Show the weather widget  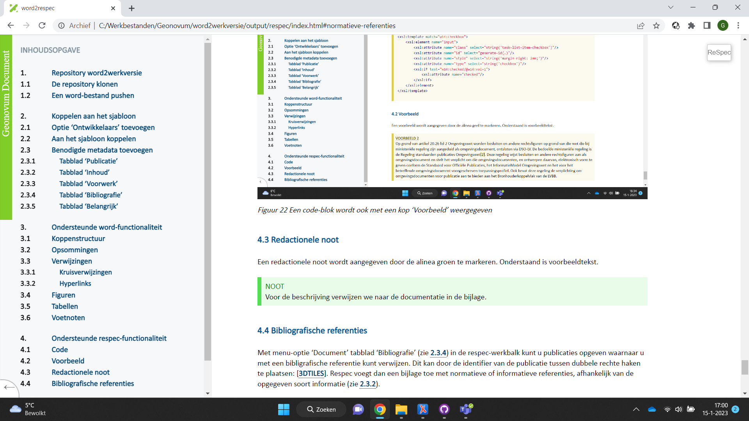point(27,409)
